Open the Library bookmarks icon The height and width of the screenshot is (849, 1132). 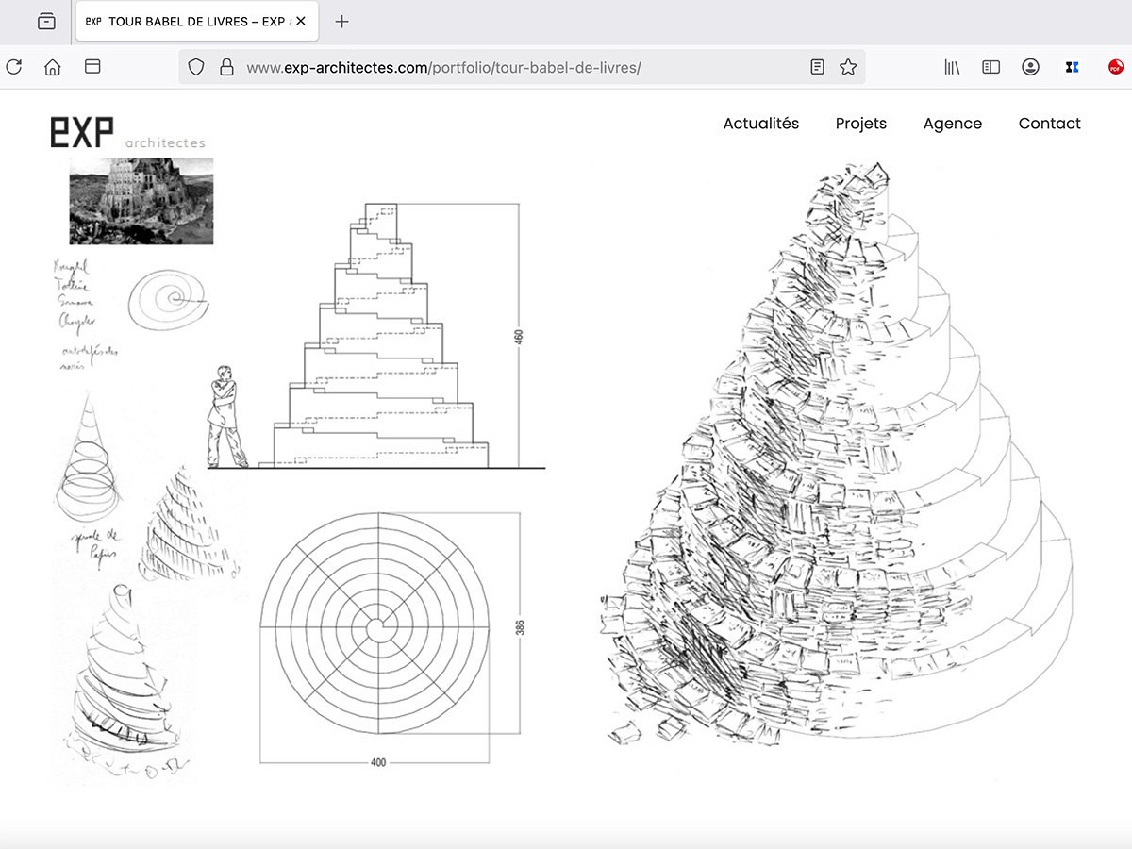click(952, 67)
